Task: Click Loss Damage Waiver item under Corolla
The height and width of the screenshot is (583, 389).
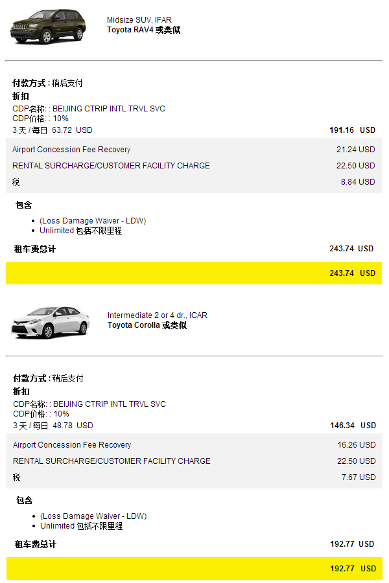Action: [x=93, y=516]
